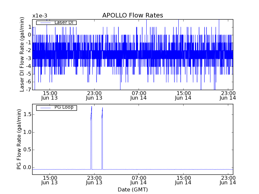The width and height of the screenshot is (259, 194).
Task: Click the '-1' y-tick on Laser DI plot
Action: pyautogui.click(x=28, y=43)
